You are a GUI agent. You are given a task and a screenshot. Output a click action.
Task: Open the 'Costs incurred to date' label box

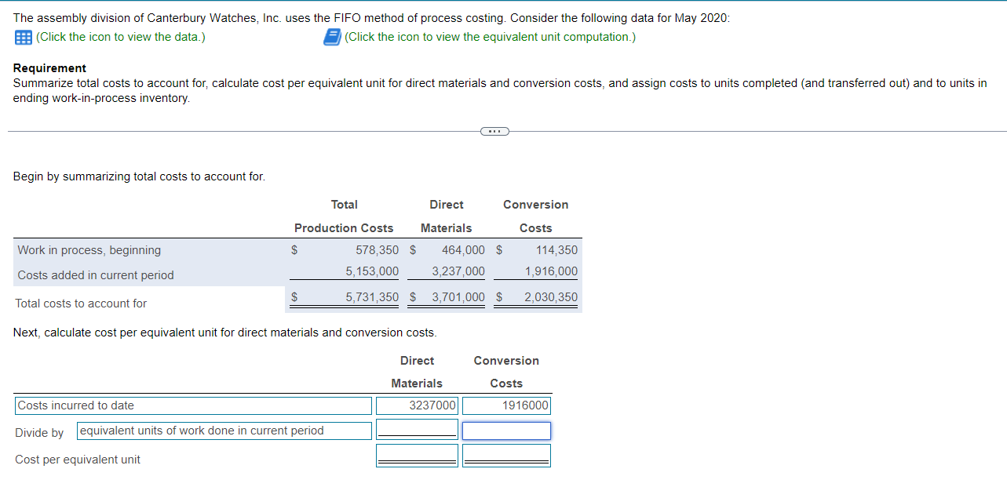click(193, 405)
